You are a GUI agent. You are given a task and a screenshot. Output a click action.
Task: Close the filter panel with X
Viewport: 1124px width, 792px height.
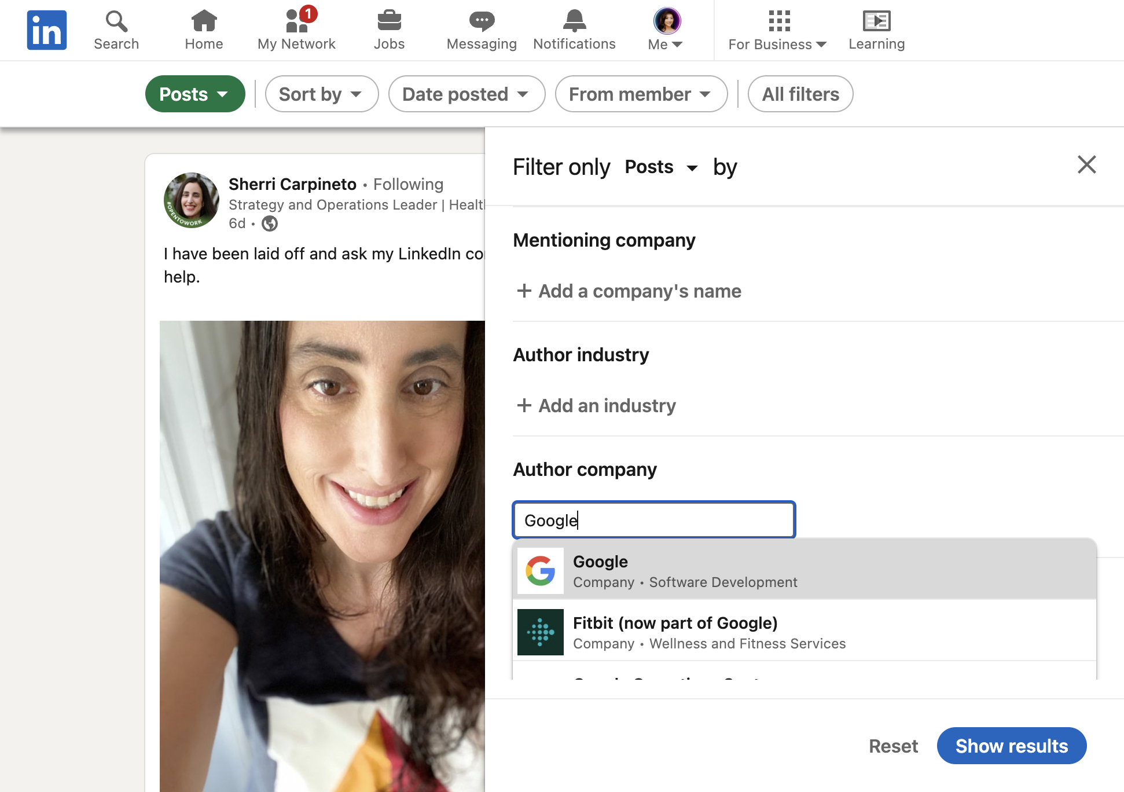pyautogui.click(x=1086, y=164)
